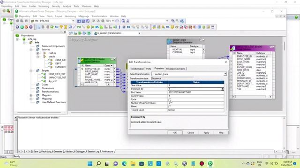Switch to the Transformation tab
This screenshot has width=300, height=168.
pos(137,69)
